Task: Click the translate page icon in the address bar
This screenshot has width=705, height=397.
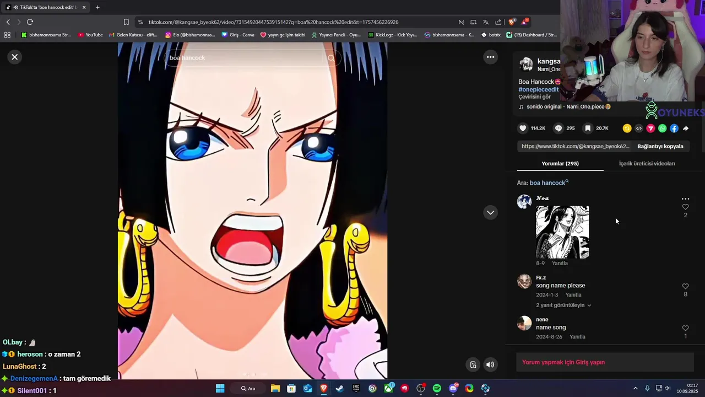Action: point(485,22)
